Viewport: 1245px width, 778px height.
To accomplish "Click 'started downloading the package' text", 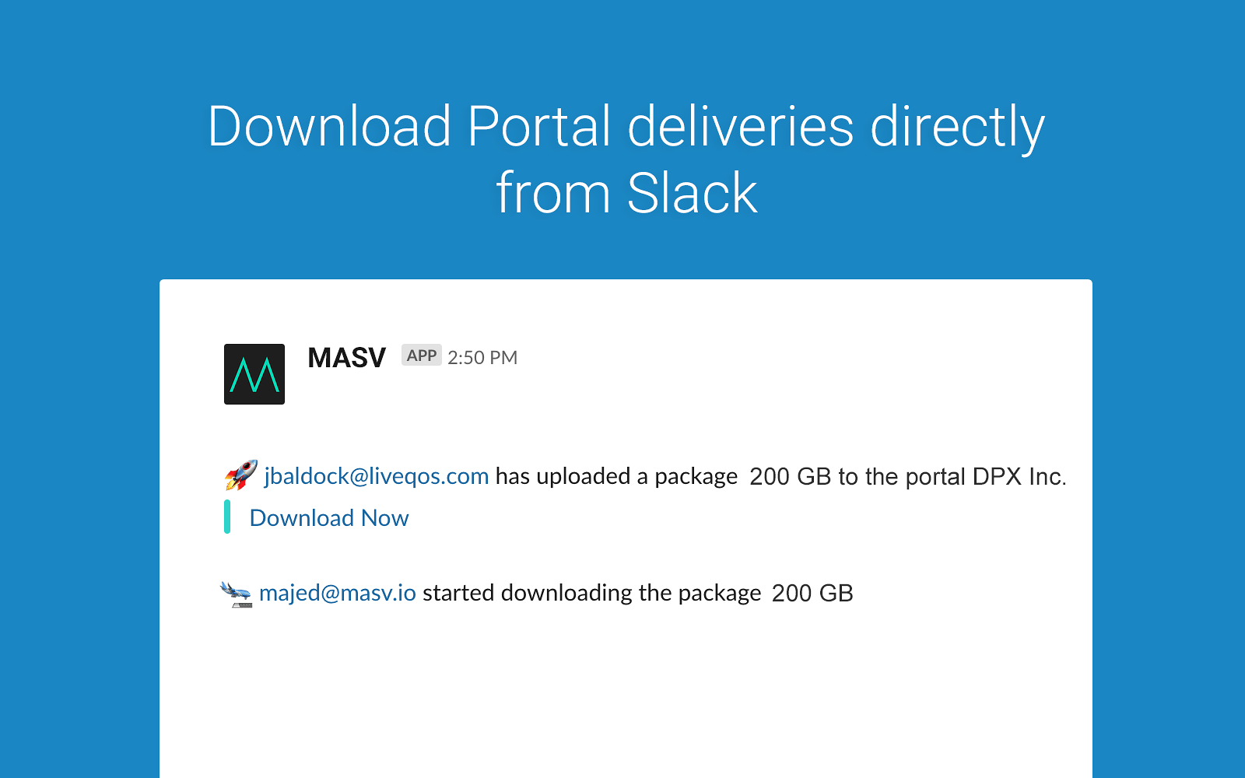I will [x=592, y=593].
